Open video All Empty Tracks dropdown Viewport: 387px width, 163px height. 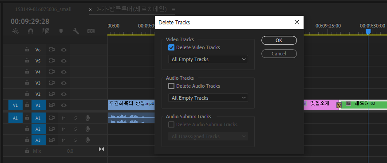point(208,59)
